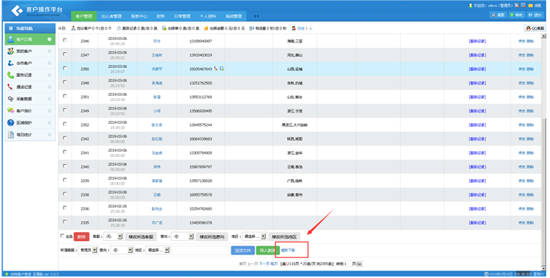Click the red call icon in row 2350
The image size is (550, 278).
[x=216, y=69]
